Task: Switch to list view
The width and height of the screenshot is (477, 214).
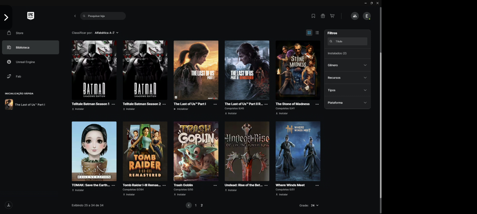Action: click(x=317, y=33)
